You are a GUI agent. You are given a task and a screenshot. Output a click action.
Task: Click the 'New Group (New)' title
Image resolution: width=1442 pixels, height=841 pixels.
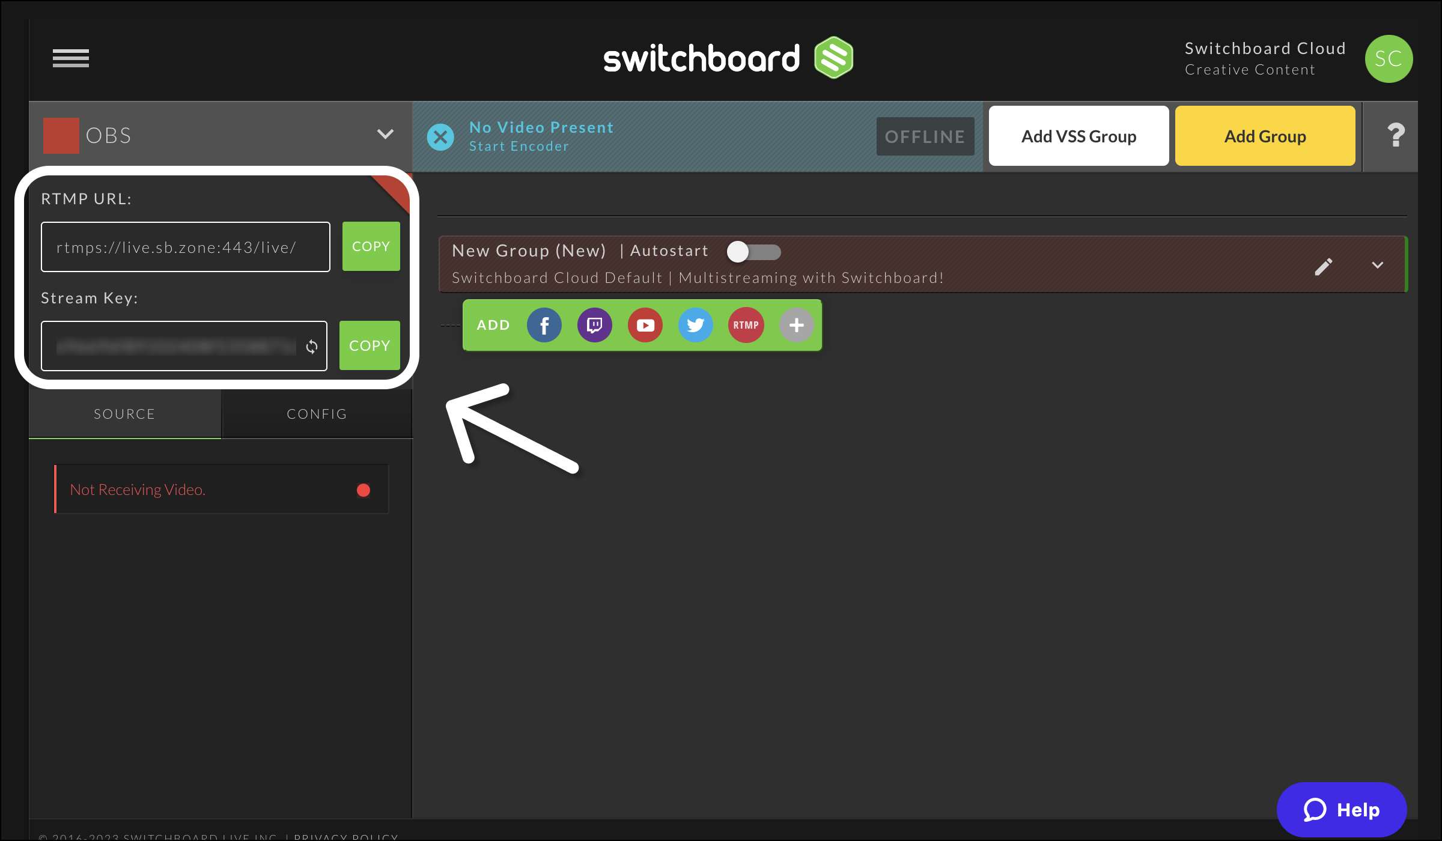click(x=529, y=250)
